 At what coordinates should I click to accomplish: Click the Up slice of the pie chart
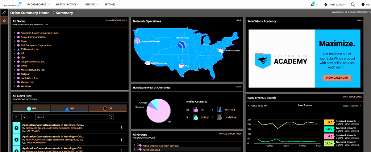[x=161, y=113]
